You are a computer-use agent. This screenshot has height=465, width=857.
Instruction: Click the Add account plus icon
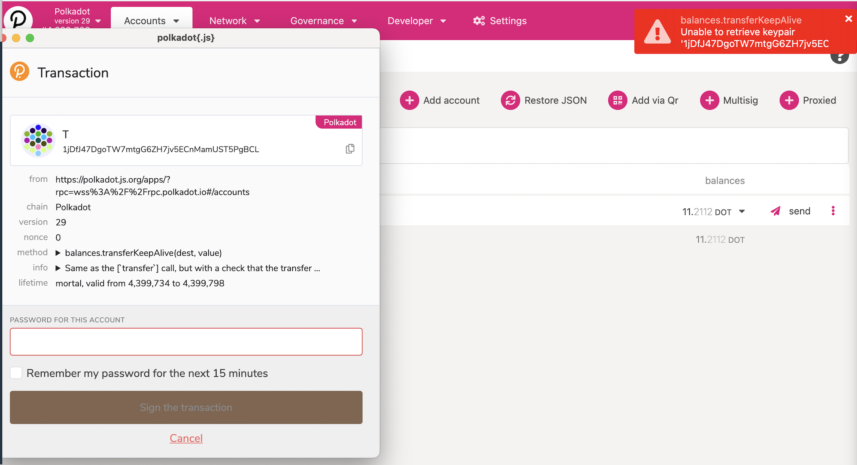[409, 100]
